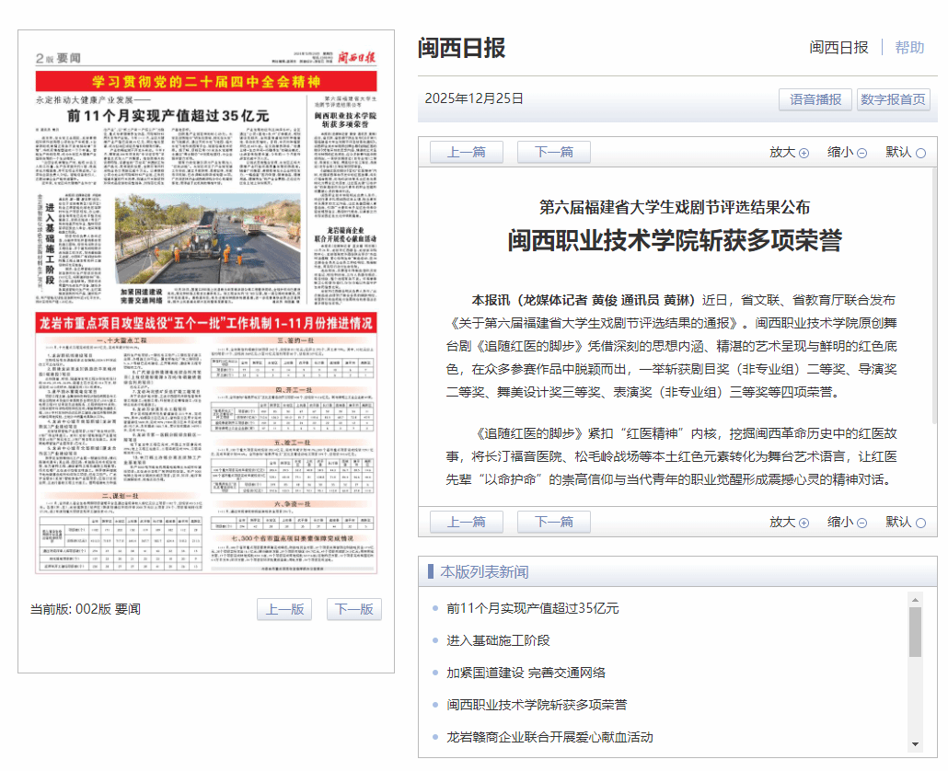This screenshot has width=948, height=771.
Task: Click the 闽西日报 link in the top right
Action: point(838,47)
